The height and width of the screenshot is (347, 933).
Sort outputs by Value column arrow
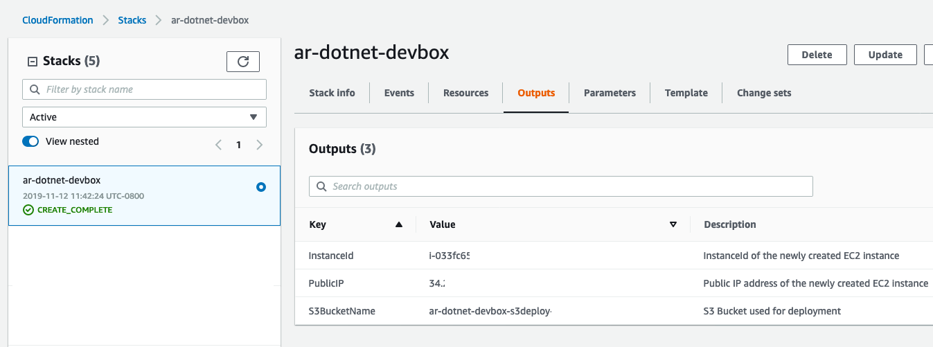(x=673, y=224)
